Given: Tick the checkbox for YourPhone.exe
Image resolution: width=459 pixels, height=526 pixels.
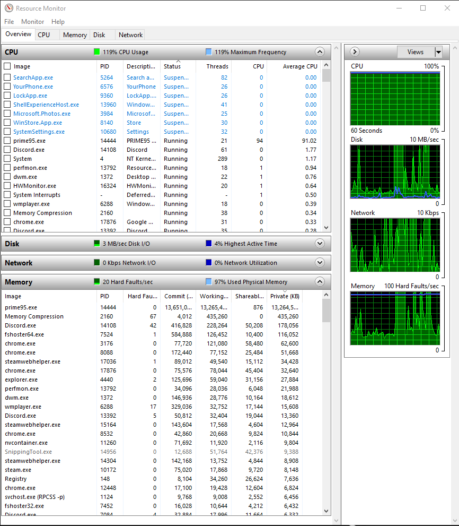Looking at the screenshot, I should (7, 86).
